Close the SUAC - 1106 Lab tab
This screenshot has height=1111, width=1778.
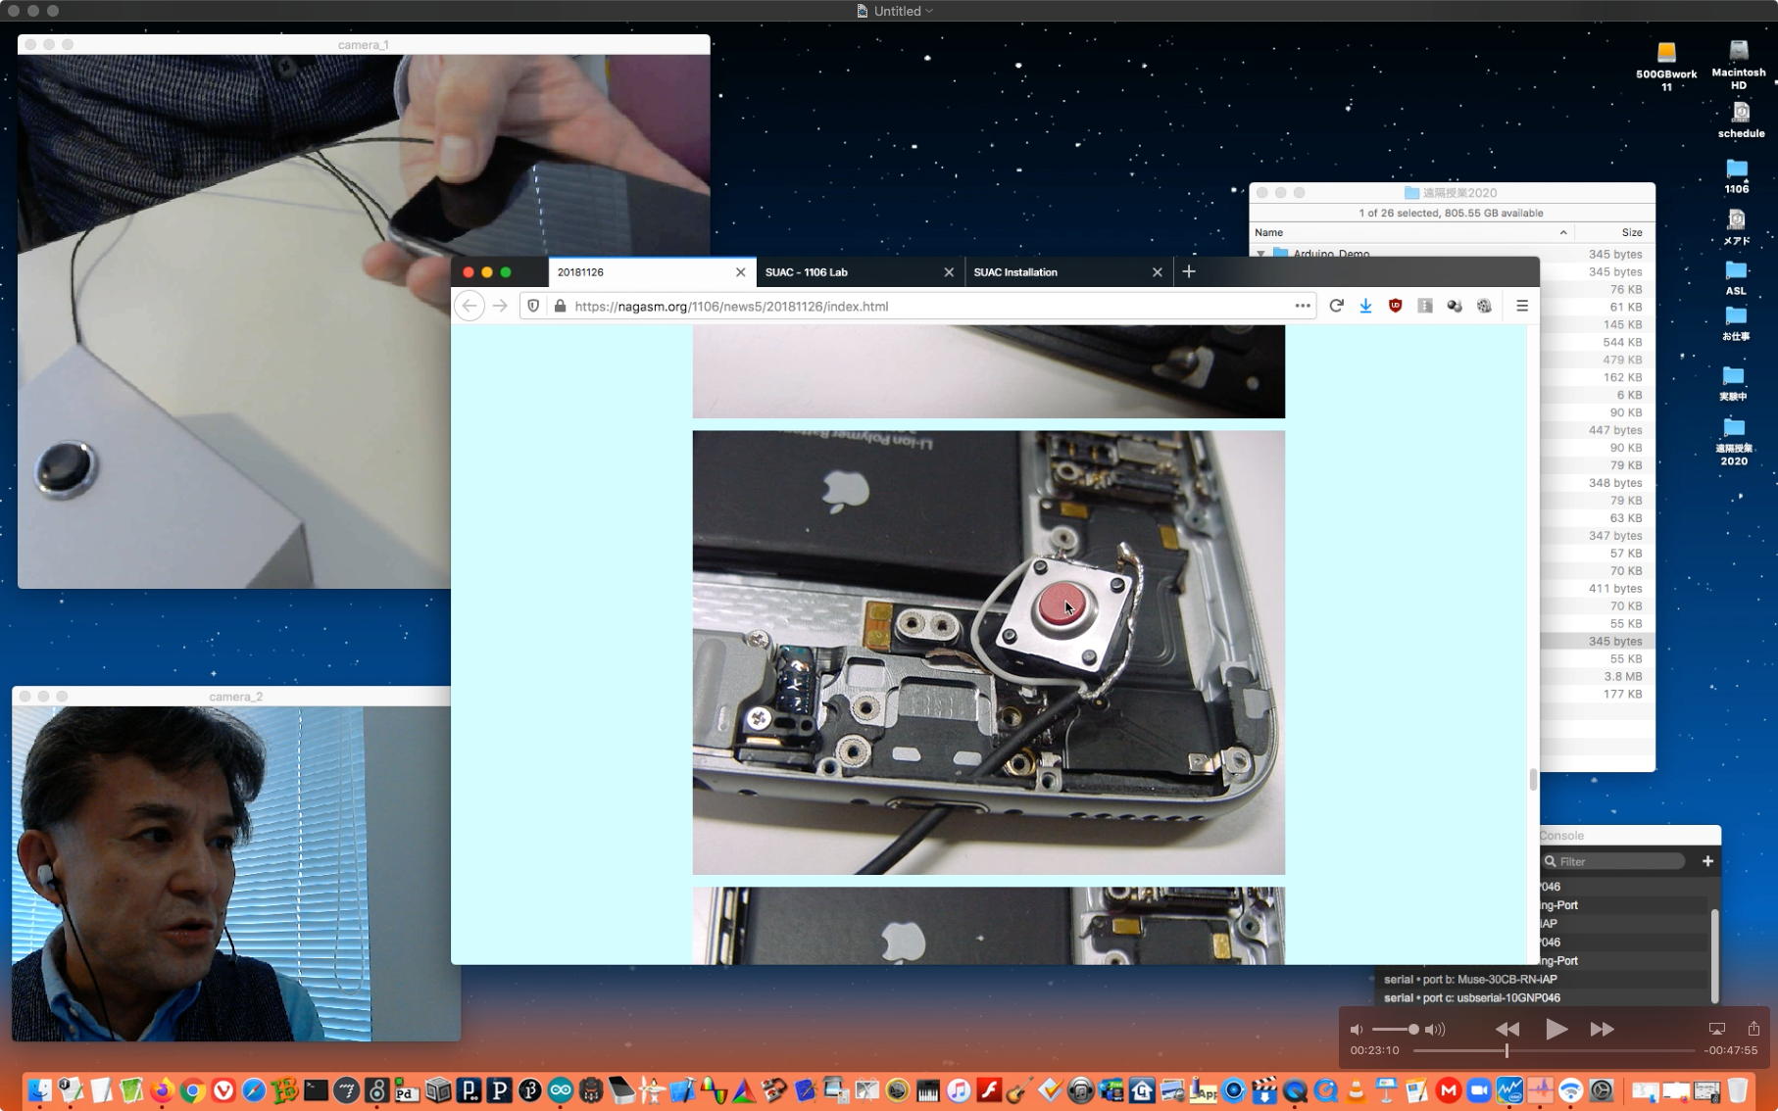click(949, 272)
